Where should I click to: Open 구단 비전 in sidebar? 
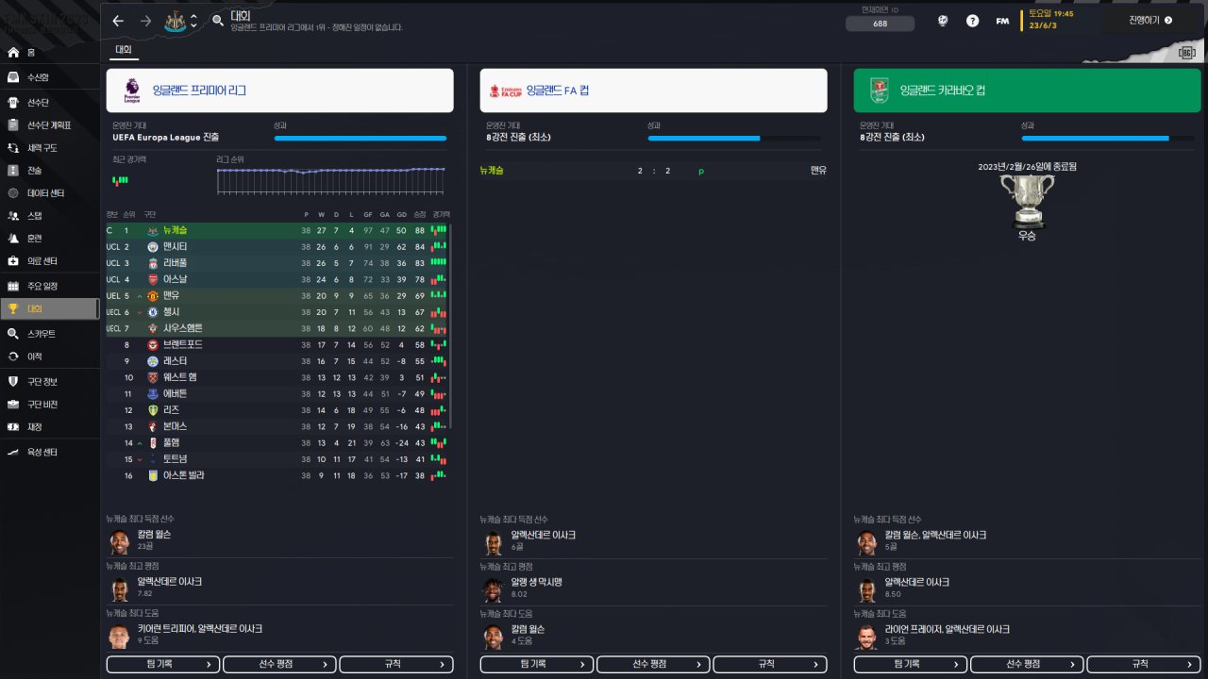point(49,405)
